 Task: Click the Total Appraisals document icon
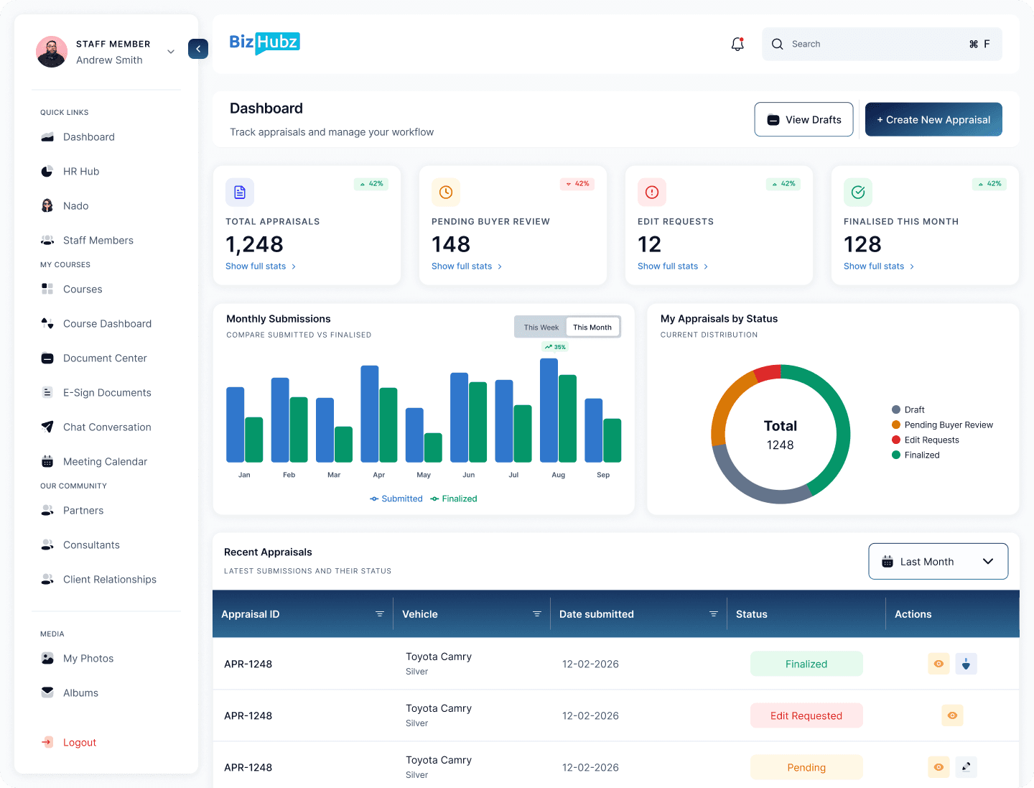click(x=240, y=193)
